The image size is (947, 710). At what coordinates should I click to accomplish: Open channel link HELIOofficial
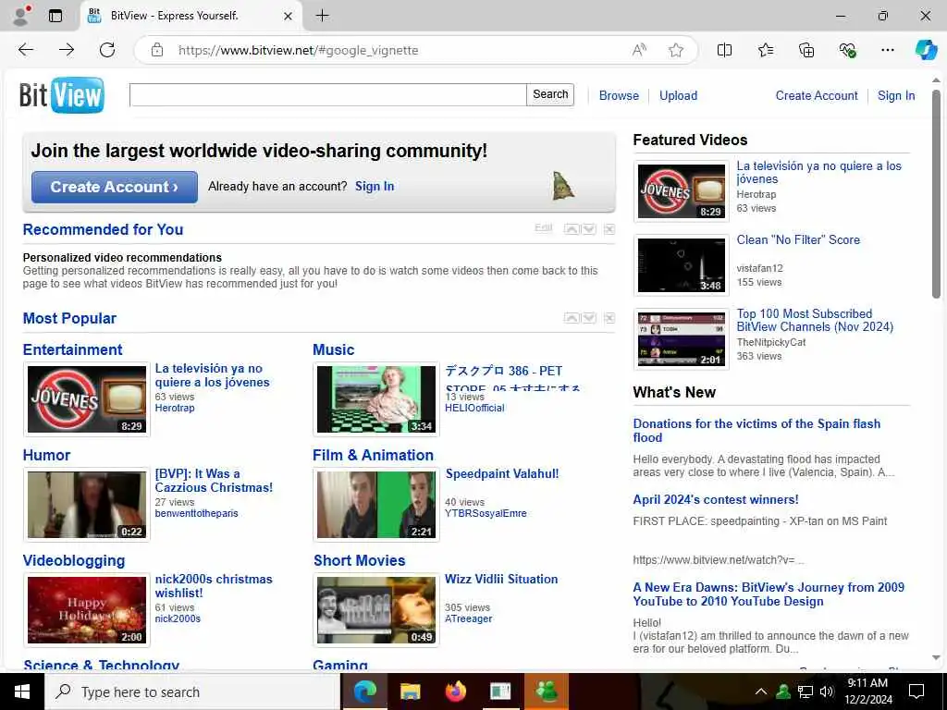click(x=474, y=408)
